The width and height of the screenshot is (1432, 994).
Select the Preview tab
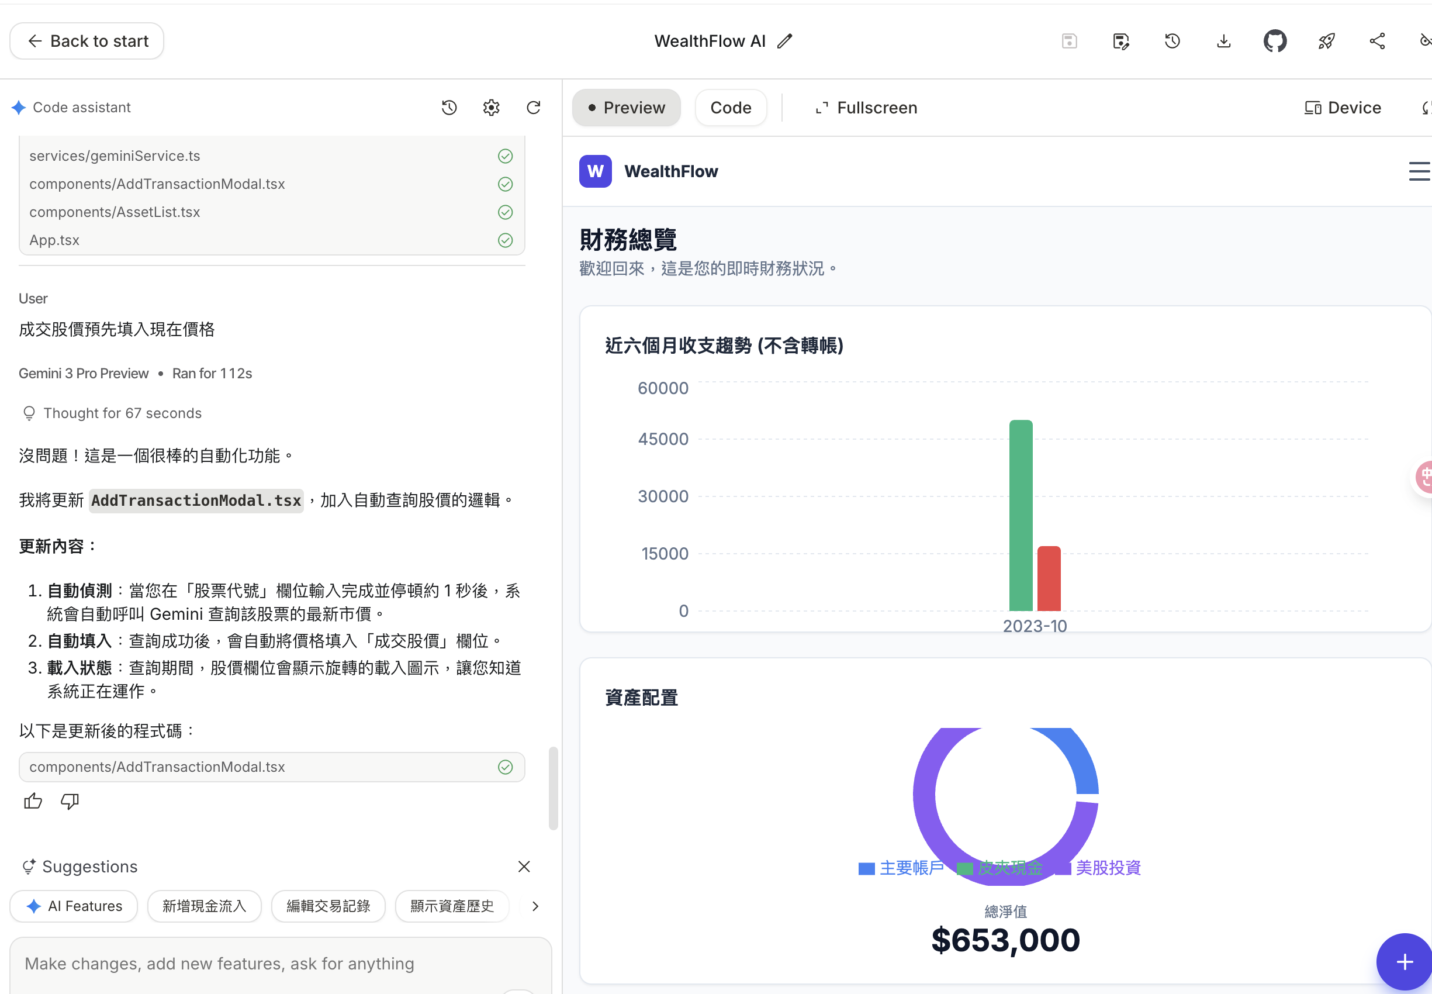tap(627, 108)
